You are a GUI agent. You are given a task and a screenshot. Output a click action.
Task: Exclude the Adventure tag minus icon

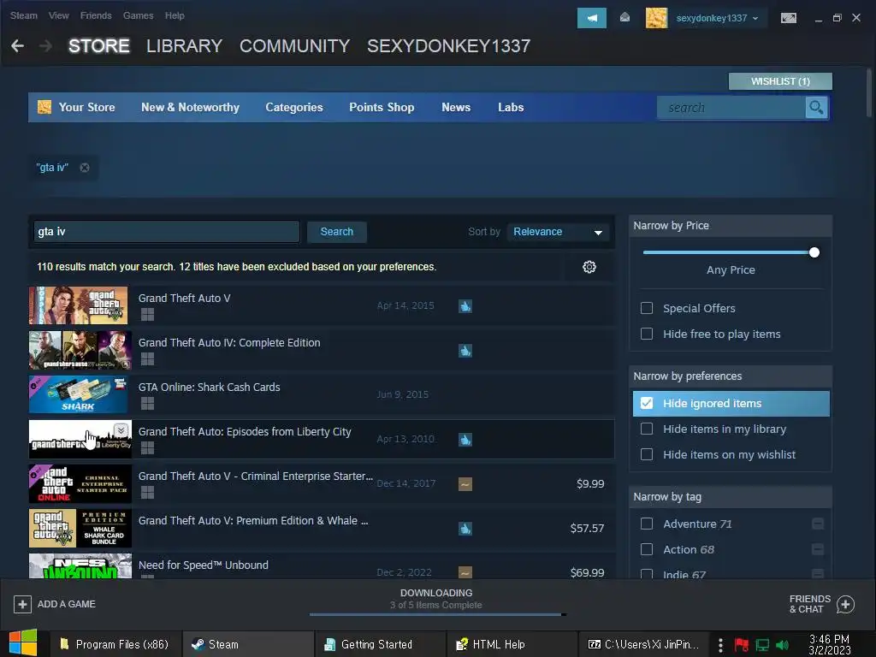pyautogui.click(x=817, y=524)
